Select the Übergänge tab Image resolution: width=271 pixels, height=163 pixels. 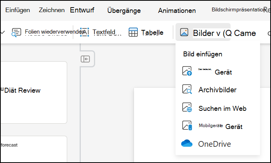pos(124,10)
